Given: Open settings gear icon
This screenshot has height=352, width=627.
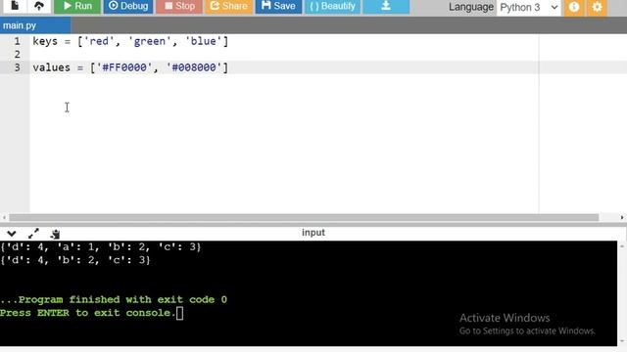Looking at the screenshot, I should pos(597,7).
